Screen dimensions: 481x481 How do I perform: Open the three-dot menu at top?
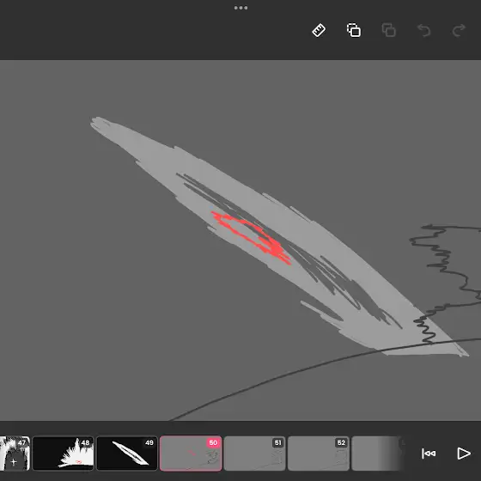click(240, 8)
